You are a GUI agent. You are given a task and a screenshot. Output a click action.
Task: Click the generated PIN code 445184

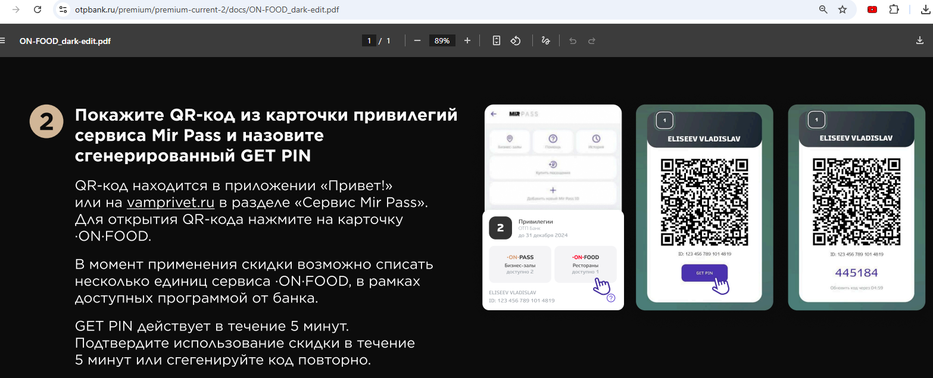[x=856, y=273]
